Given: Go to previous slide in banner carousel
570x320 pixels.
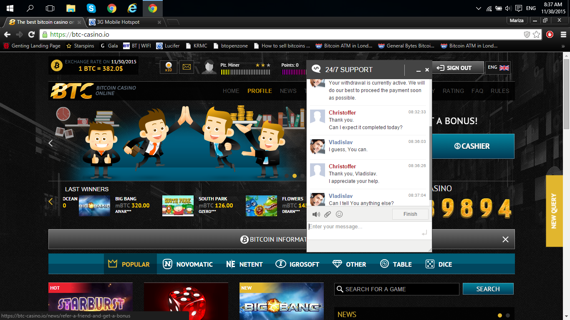Looking at the screenshot, I should 51,143.
